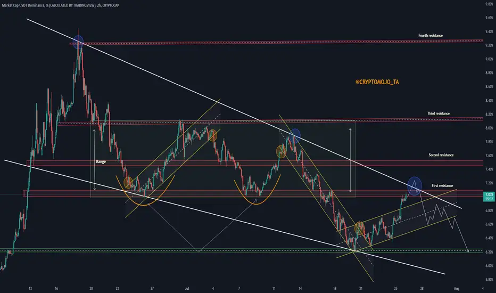This screenshot has height=293, width=496.
Task: Click the '18' date on time axis
Action: pos(335,289)
